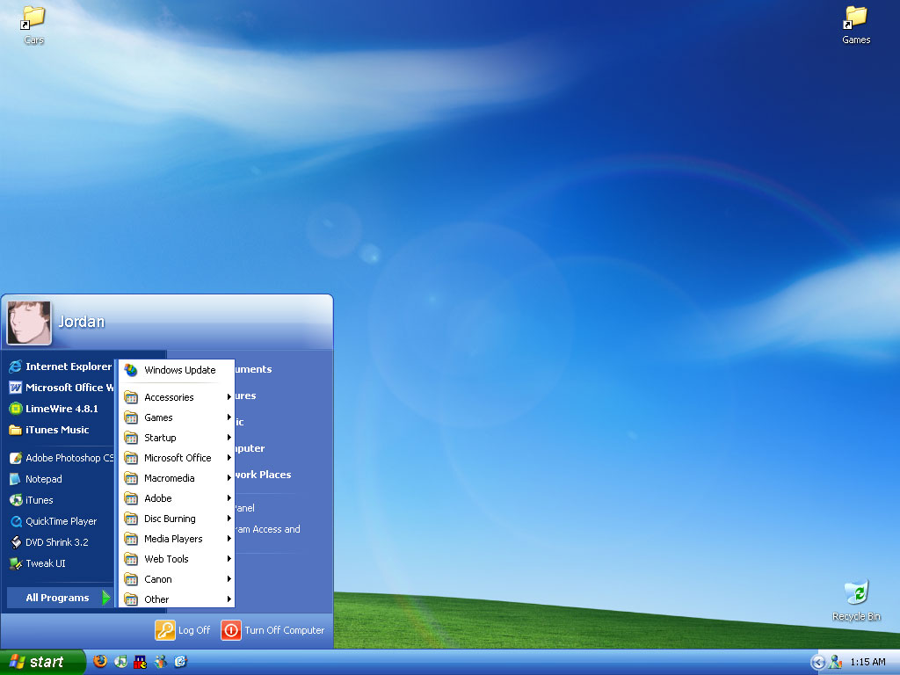
Task: Open the Web Tools submenu
Action: (x=177, y=558)
